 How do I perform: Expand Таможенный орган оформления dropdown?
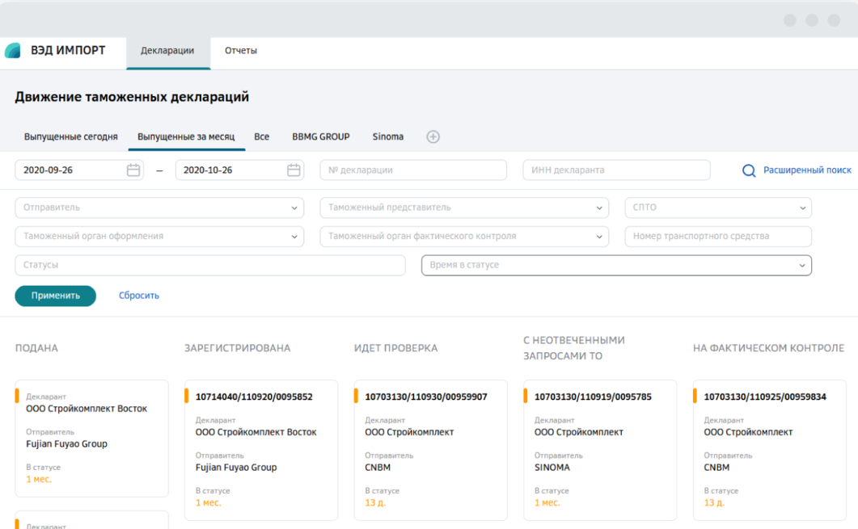[x=159, y=236]
